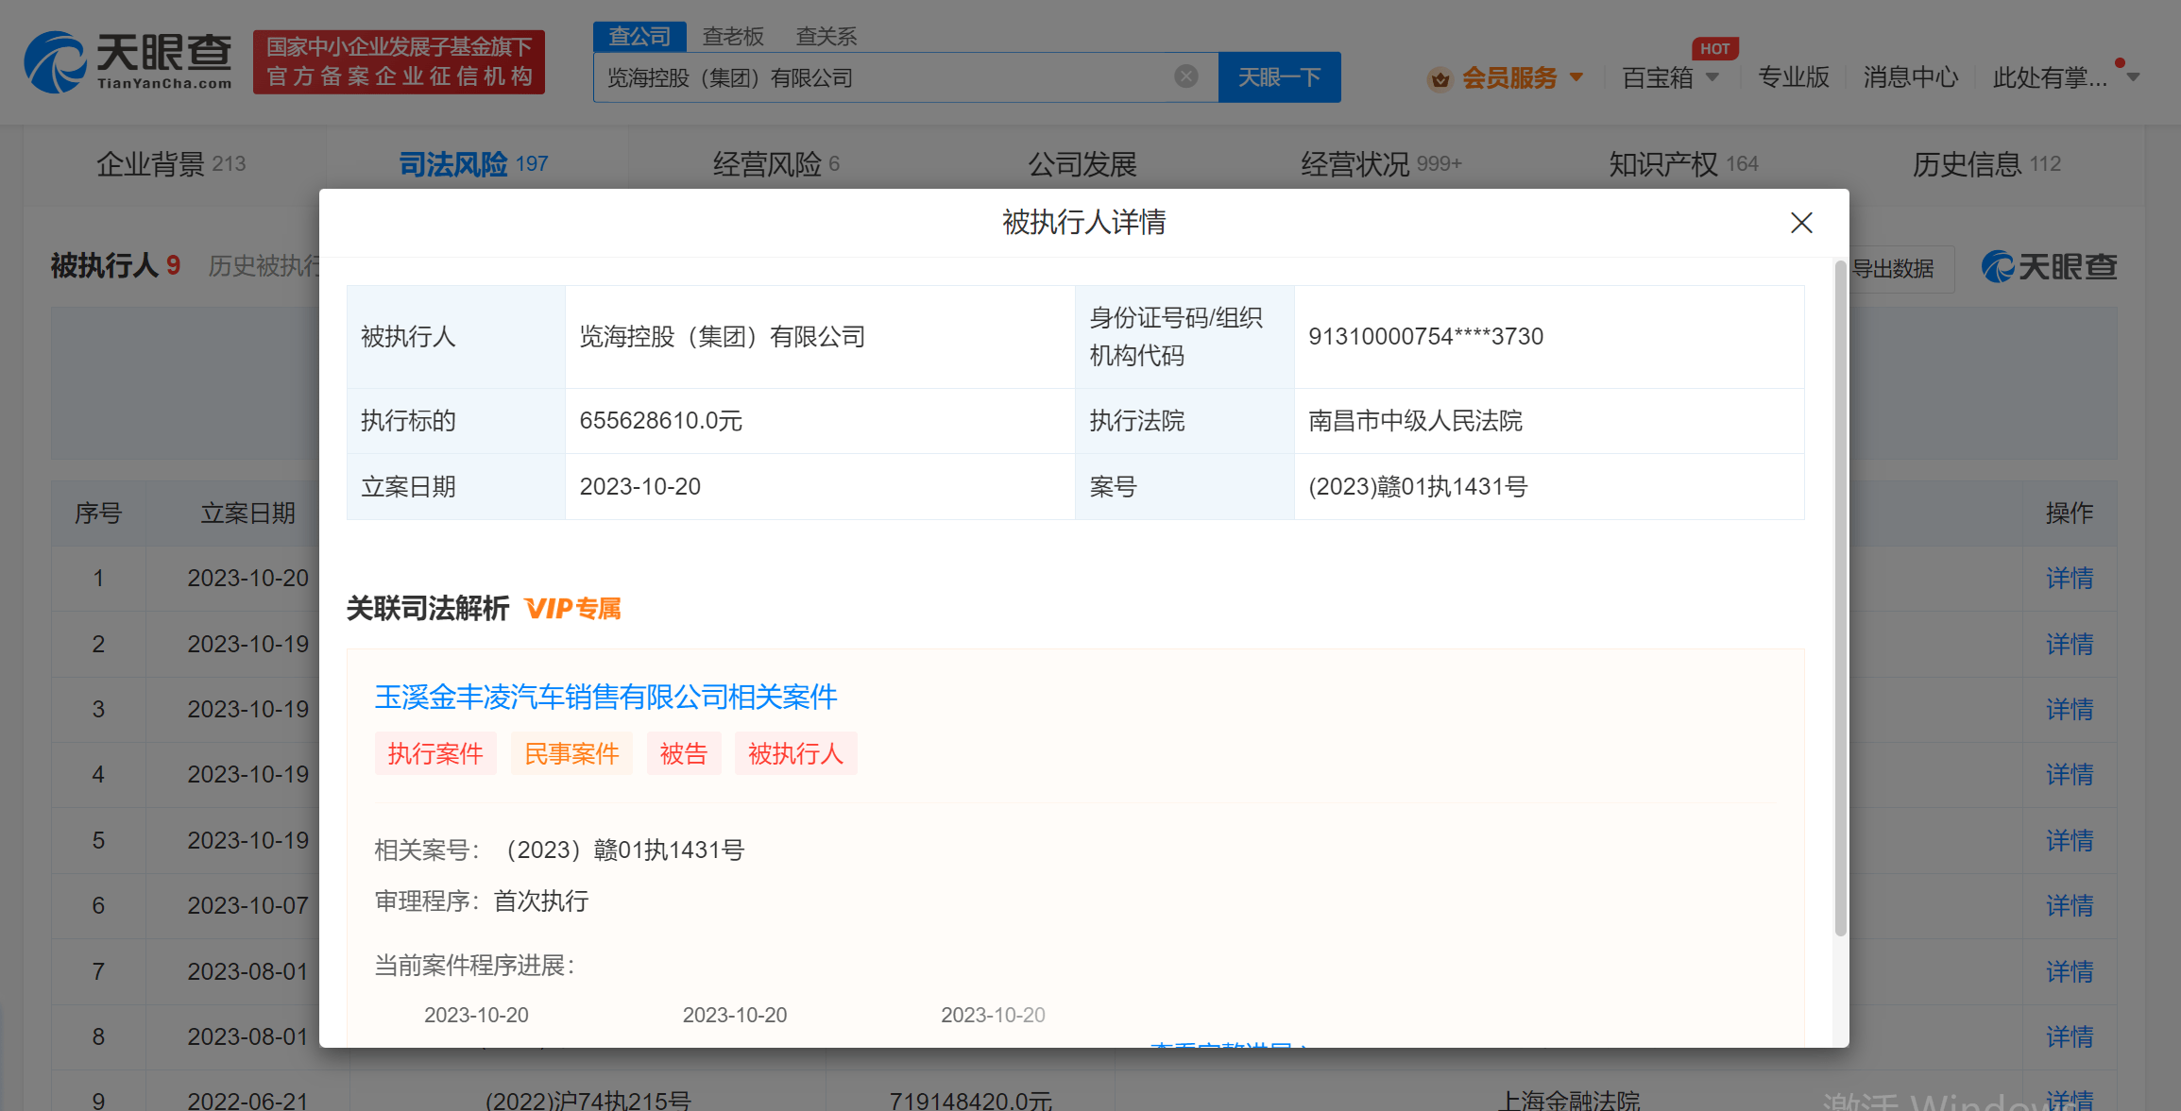
Task: Click the VIP专属 badge
Action: 572,609
